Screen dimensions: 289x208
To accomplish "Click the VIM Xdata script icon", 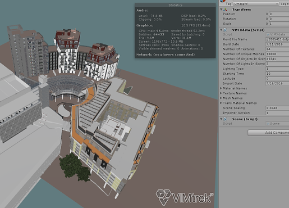I will point(225,30).
